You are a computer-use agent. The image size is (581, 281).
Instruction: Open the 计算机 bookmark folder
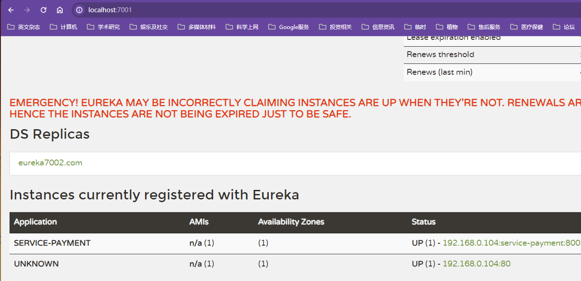(63, 27)
